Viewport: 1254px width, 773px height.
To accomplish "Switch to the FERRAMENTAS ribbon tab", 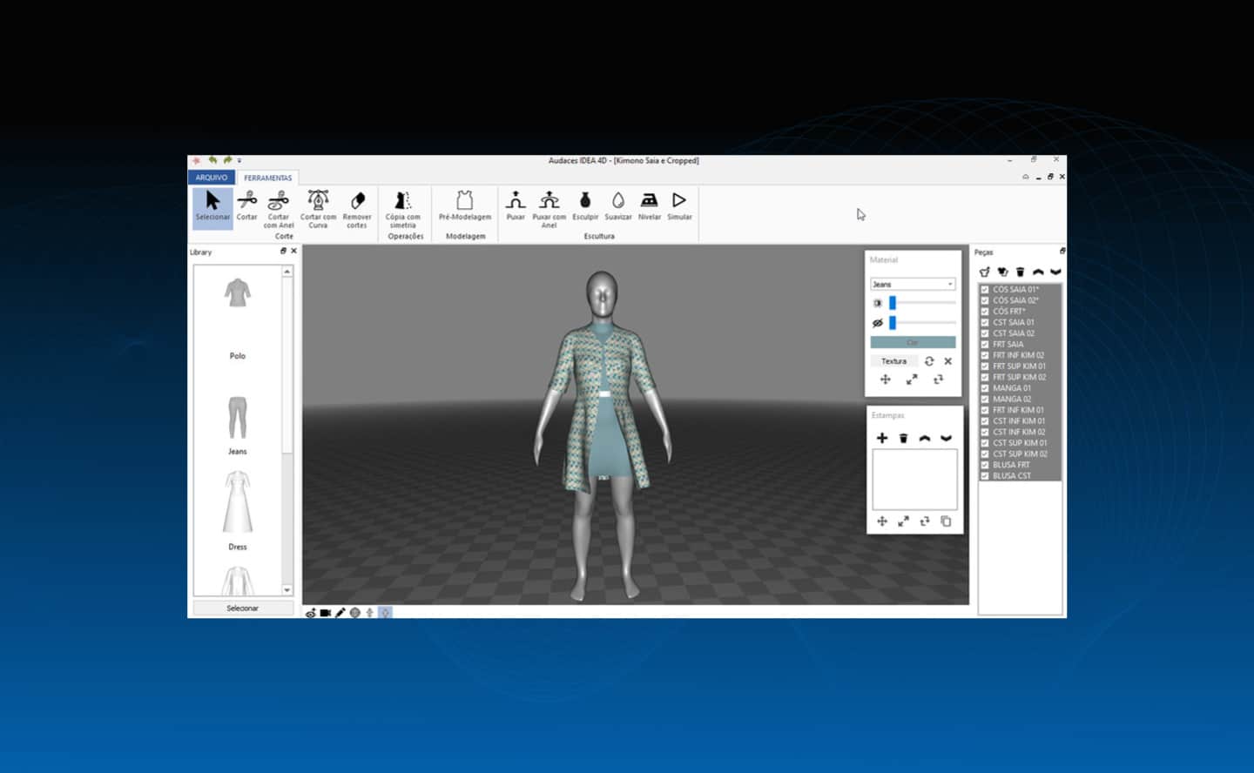I will pyautogui.click(x=268, y=178).
